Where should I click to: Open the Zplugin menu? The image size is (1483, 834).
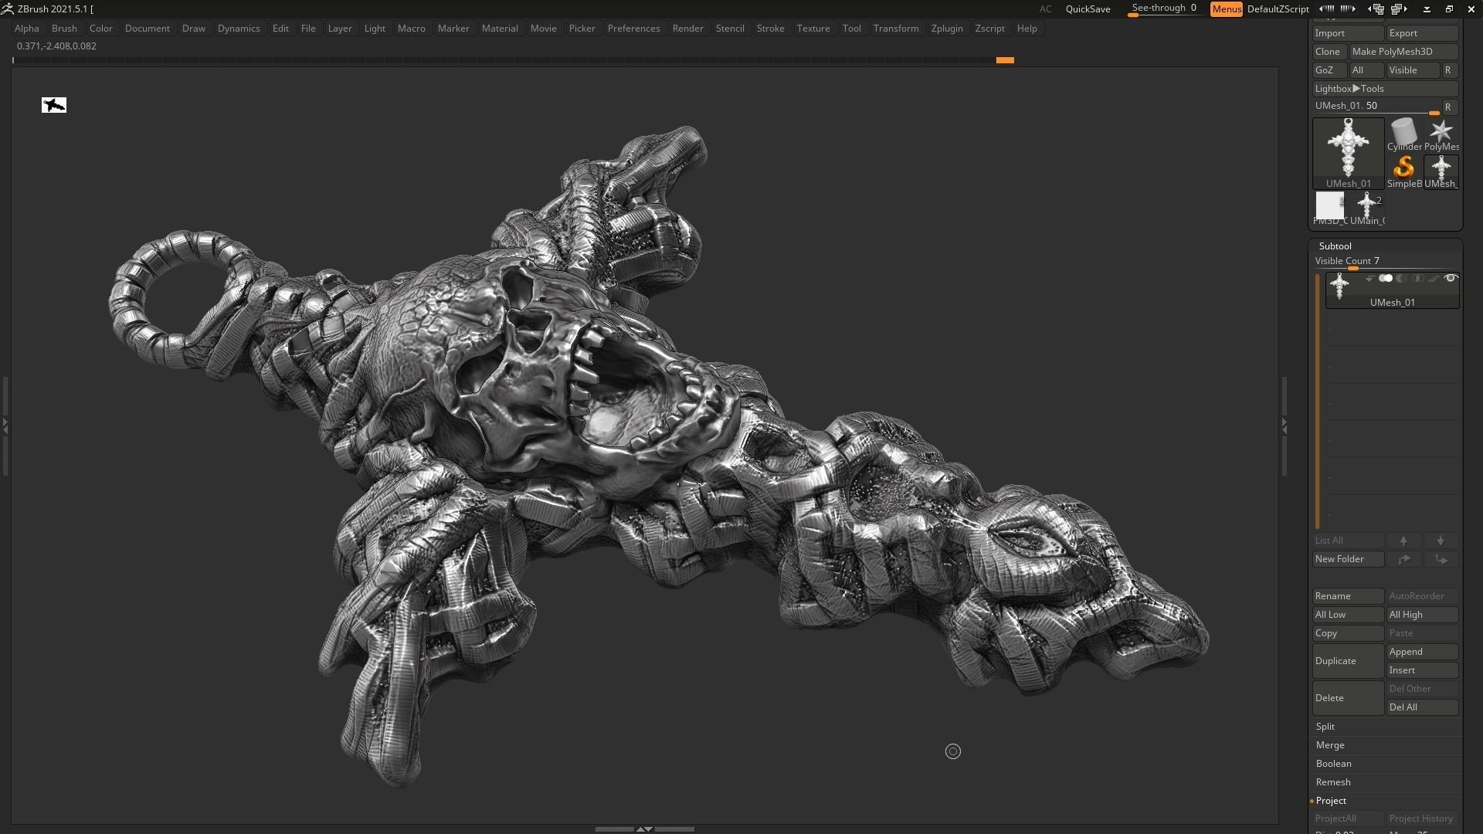coord(946,29)
